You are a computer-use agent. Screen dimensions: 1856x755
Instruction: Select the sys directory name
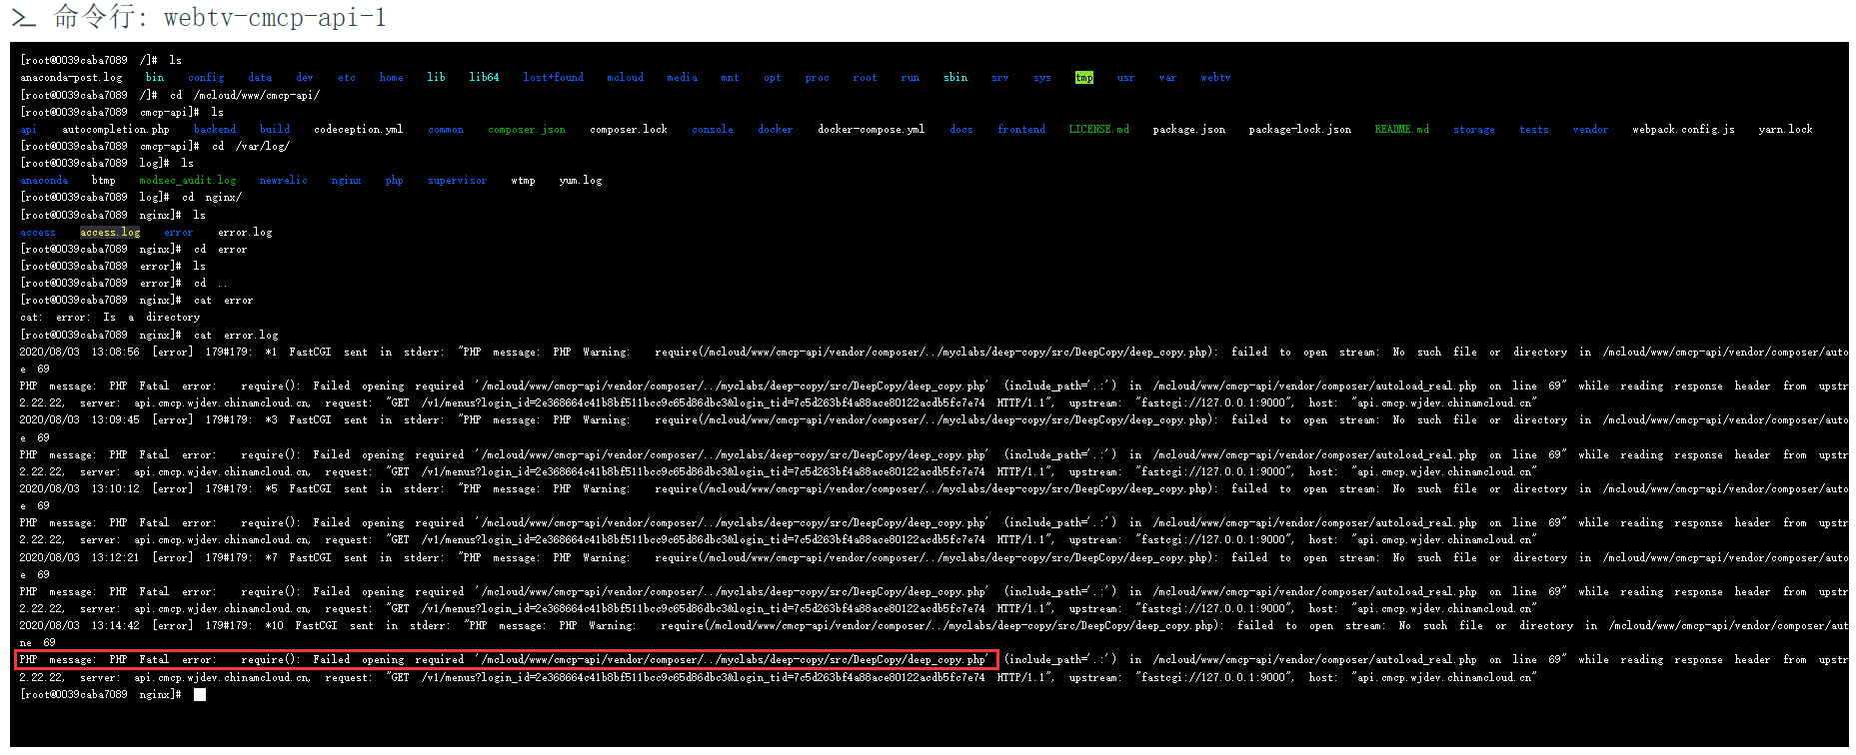coord(1042,77)
